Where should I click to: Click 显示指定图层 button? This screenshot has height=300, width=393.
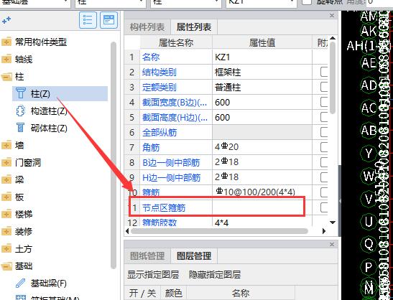(153, 275)
